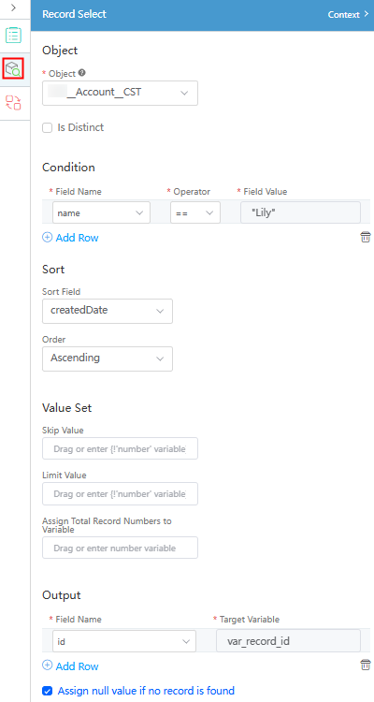
Task: Click the Limit Value input field
Action: (x=120, y=494)
